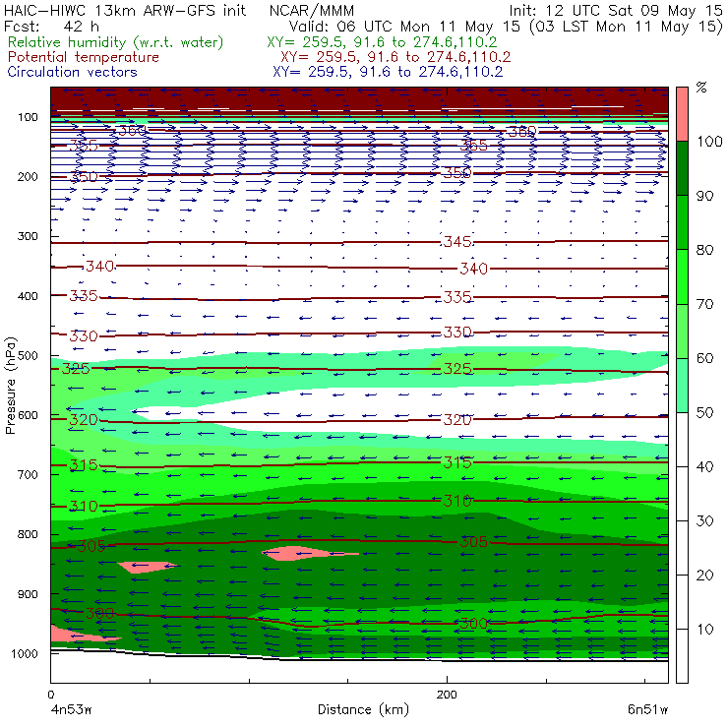Screen dimensions: 728x728
Task: Click green 'Relative humidity (w.r.t. water)' legend
Action: click(x=116, y=42)
